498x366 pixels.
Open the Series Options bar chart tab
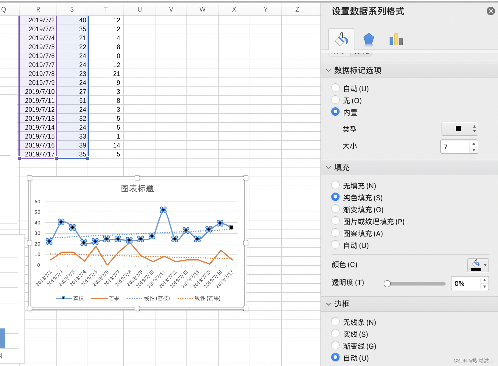396,40
